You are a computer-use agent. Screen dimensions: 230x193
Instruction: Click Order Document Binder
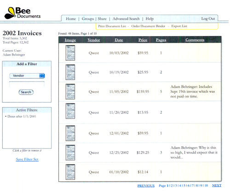coord(148,26)
